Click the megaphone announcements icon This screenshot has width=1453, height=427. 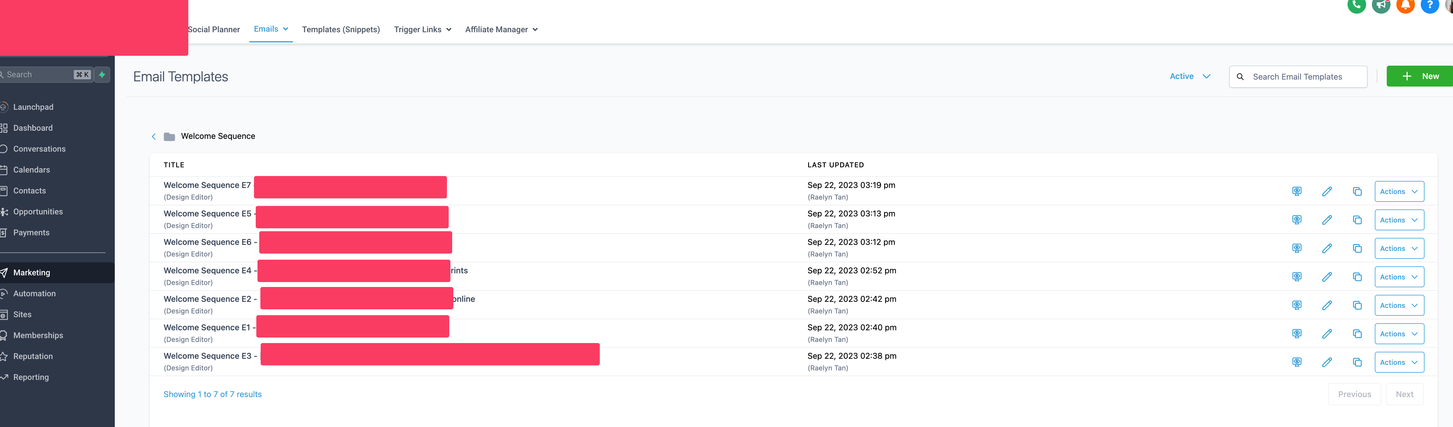point(1381,5)
